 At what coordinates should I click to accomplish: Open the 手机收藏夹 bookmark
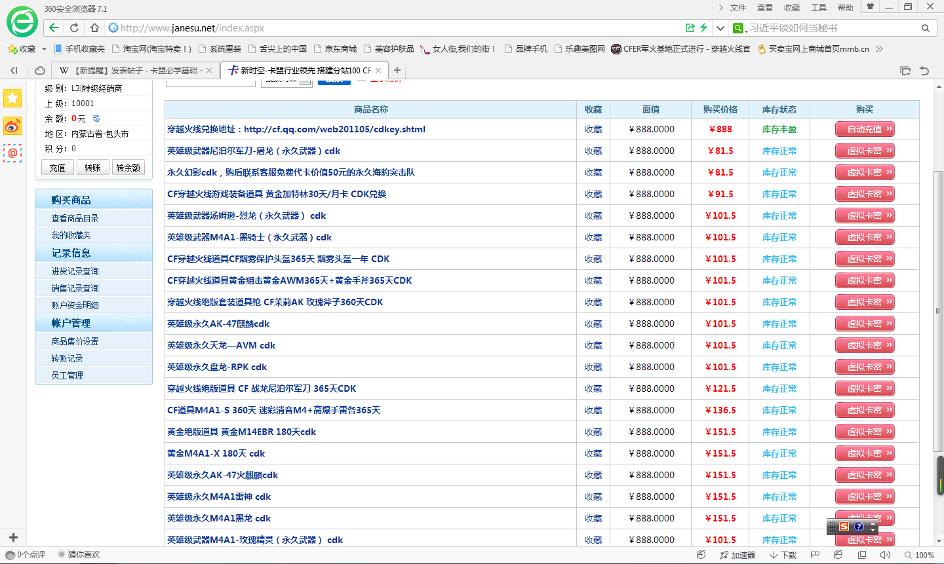79,48
